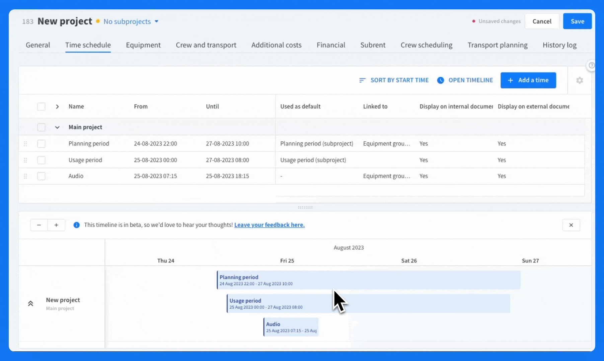Open the Subrent tab
Viewport: 604px width, 361px height.
[x=373, y=45]
